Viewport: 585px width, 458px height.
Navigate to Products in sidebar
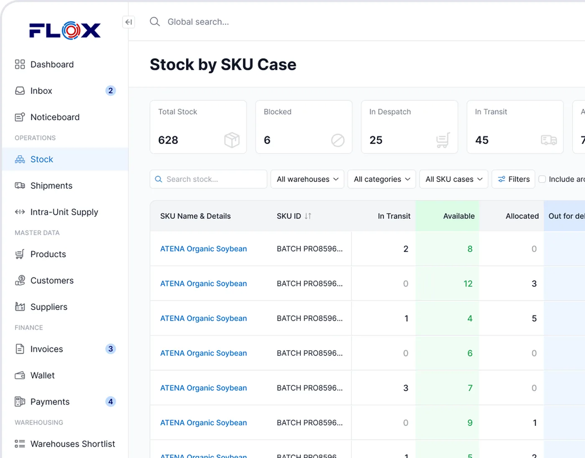(65, 254)
